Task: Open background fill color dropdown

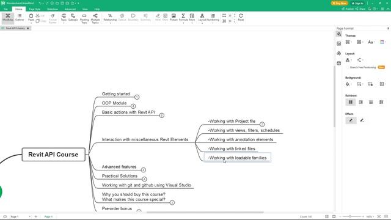Action: click(x=348, y=84)
